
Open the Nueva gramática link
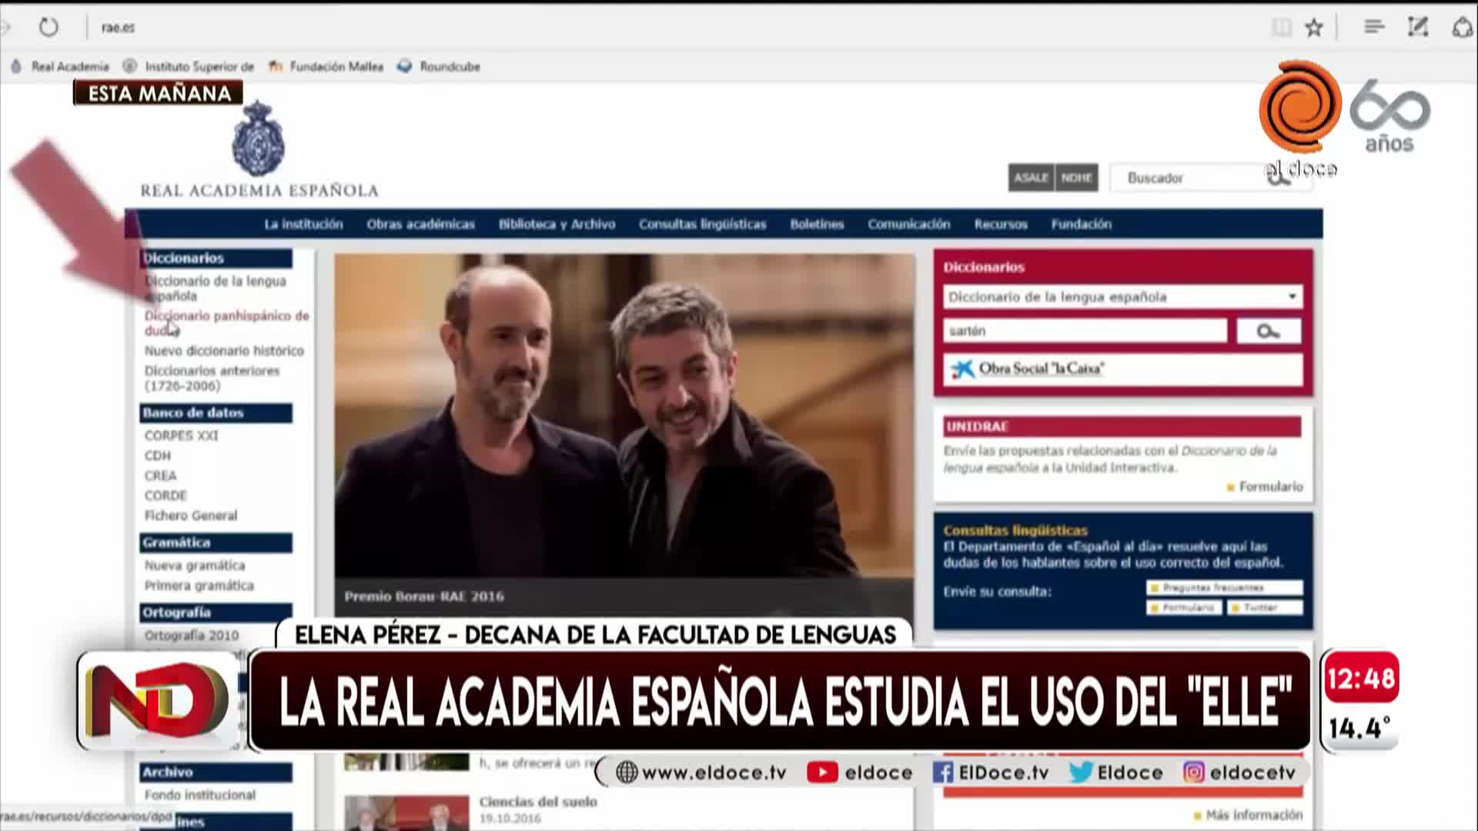click(195, 566)
